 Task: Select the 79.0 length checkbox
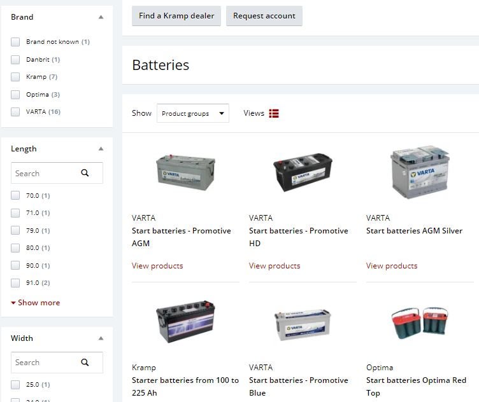pyautogui.click(x=15, y=230)
